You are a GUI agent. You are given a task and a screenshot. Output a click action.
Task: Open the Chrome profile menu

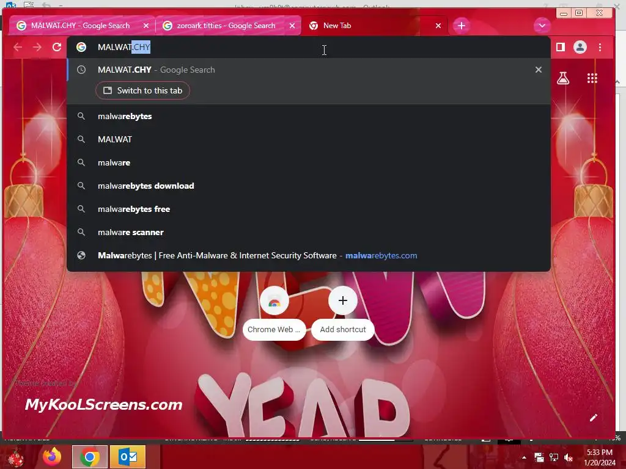click(580, 47)
